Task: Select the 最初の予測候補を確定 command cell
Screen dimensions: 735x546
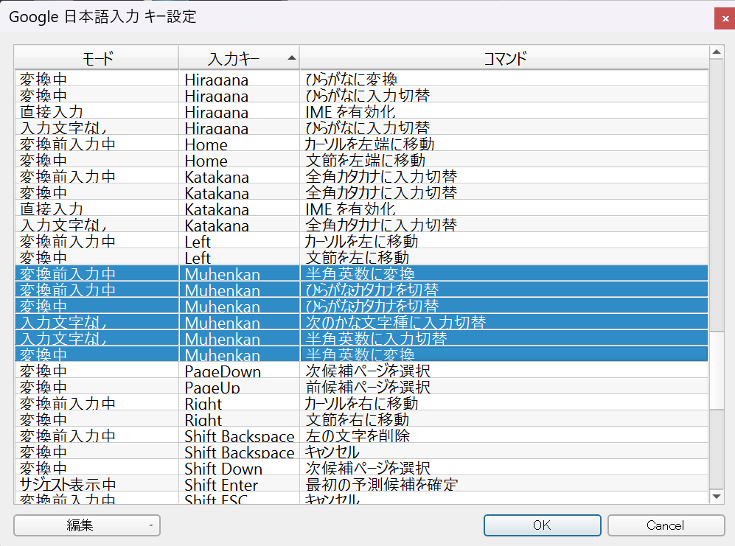Action: [x=504, y=483]
